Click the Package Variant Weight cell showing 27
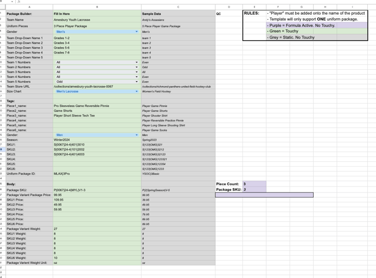This screenshot has height=278, width=376. [x=96, y=229]
